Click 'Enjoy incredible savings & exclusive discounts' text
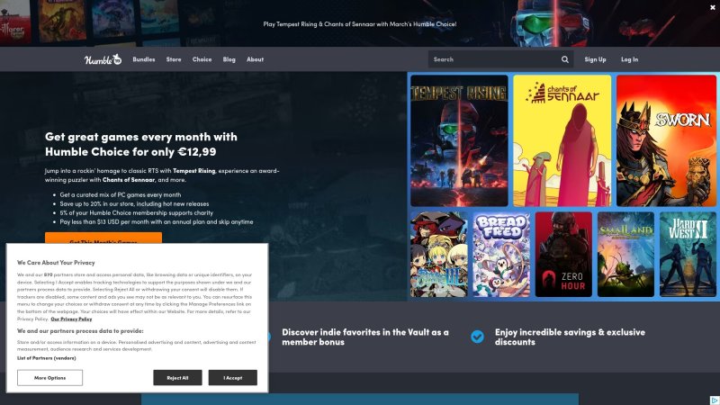Screen dimensions: 720x405 [570, 337]
